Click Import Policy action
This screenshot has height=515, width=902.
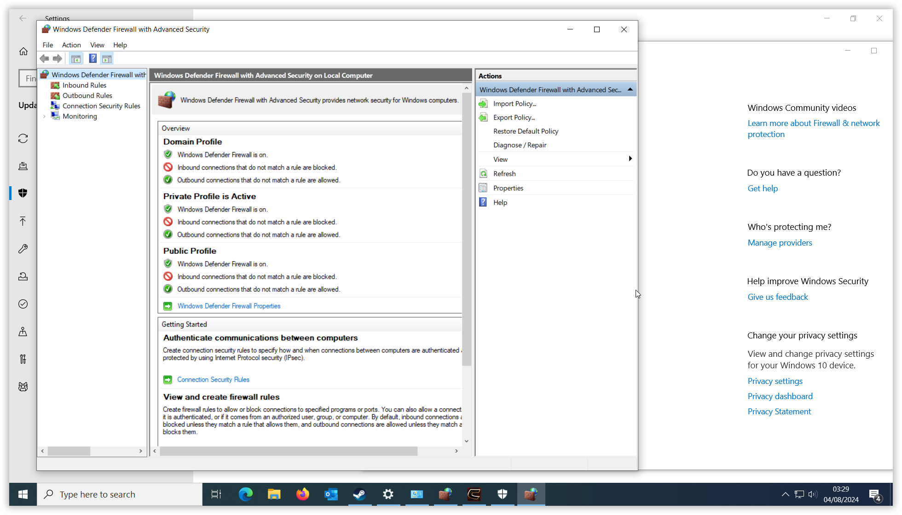[515, 103]
